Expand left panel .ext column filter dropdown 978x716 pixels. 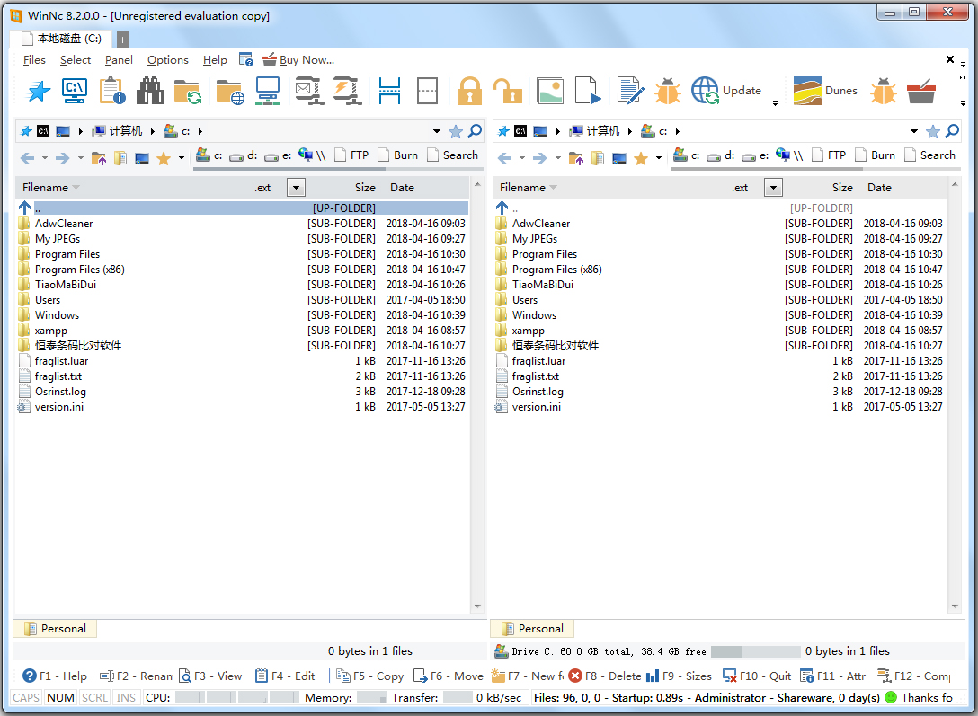[x=297, y=188]
